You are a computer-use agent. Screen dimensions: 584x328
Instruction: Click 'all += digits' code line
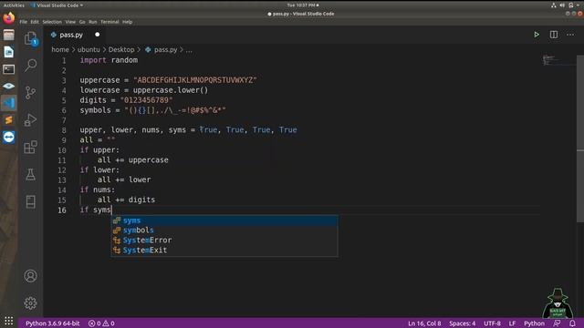[126, 200]
